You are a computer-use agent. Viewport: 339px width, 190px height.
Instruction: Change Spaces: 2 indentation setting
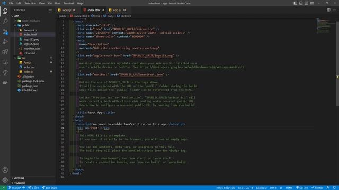tap(261, 188)
